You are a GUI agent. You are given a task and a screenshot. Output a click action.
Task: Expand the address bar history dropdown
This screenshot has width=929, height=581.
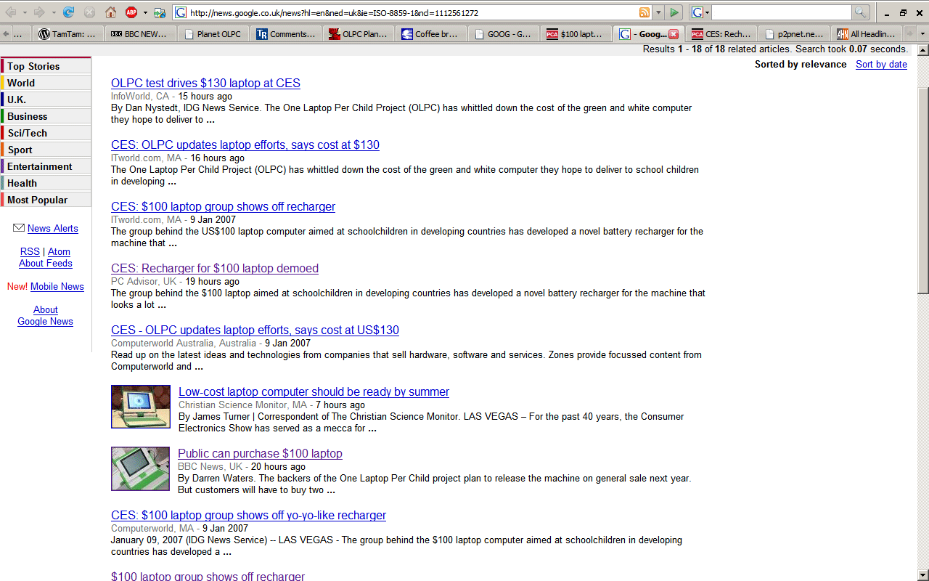point(658,12)
